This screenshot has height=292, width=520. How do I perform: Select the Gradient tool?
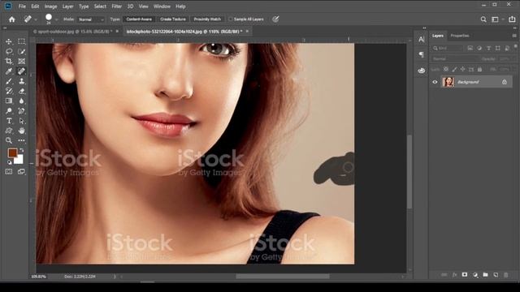pyautogui.click(x=9, y=101)
